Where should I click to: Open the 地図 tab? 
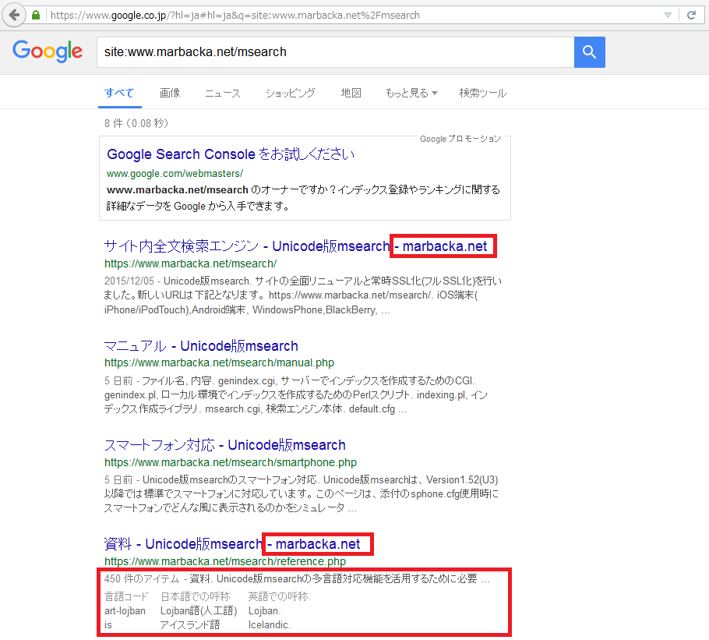pos(351,94)
